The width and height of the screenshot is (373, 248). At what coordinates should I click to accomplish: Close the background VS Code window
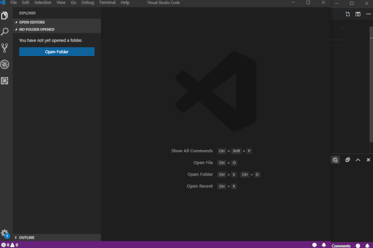(x=367, y=4)
